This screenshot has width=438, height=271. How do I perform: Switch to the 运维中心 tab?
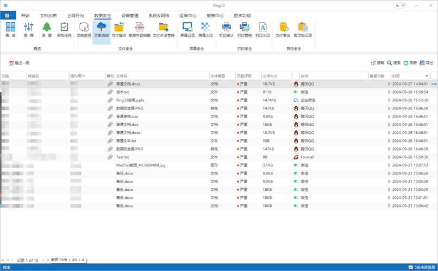pos(187,16)
